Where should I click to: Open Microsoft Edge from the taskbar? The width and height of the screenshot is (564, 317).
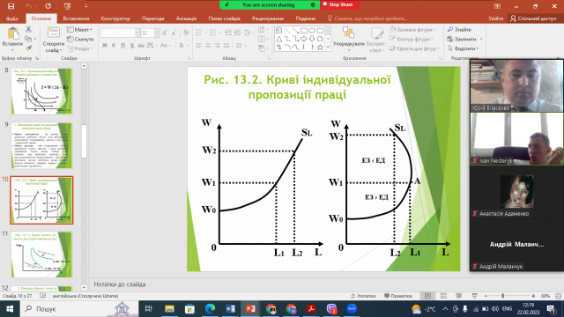coord(210,309)
